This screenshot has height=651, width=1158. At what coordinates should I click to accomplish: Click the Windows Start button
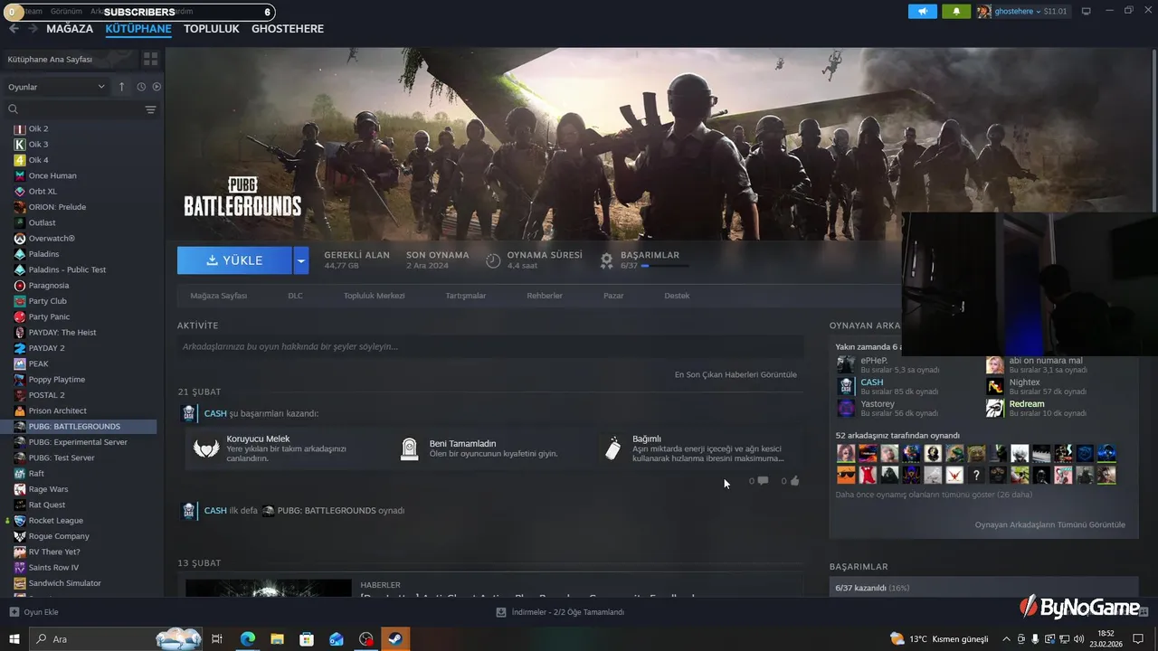pyautogui.click(x=14, y=639)
